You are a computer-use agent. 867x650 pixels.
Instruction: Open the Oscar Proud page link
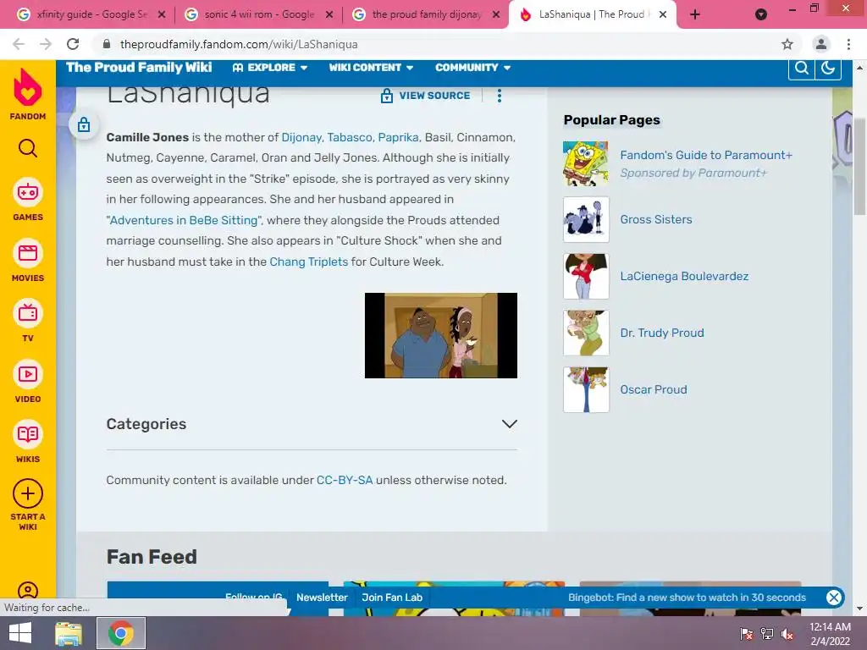[654, 389]
